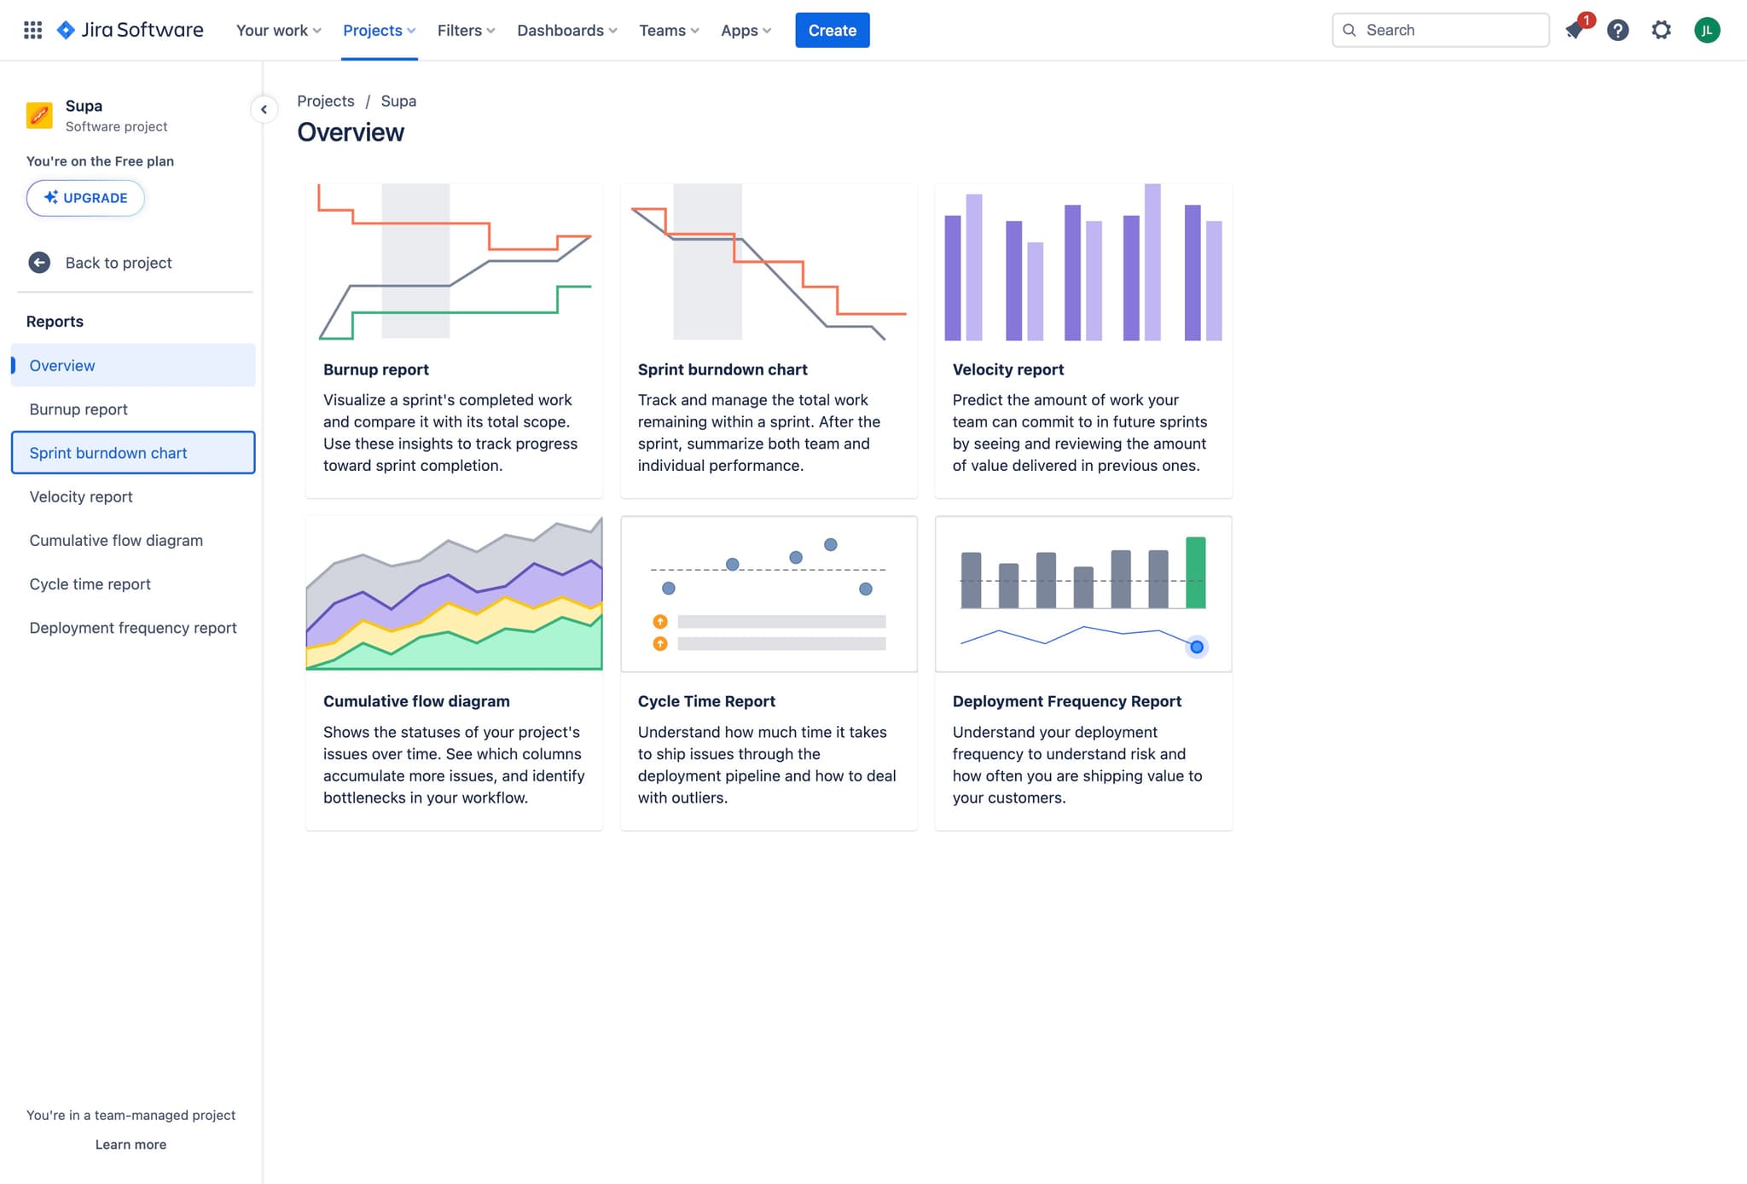Viewport: 1747px width, 1184px height.
Task: Click the Back to project arrow icon
Action: click(39, 263)
